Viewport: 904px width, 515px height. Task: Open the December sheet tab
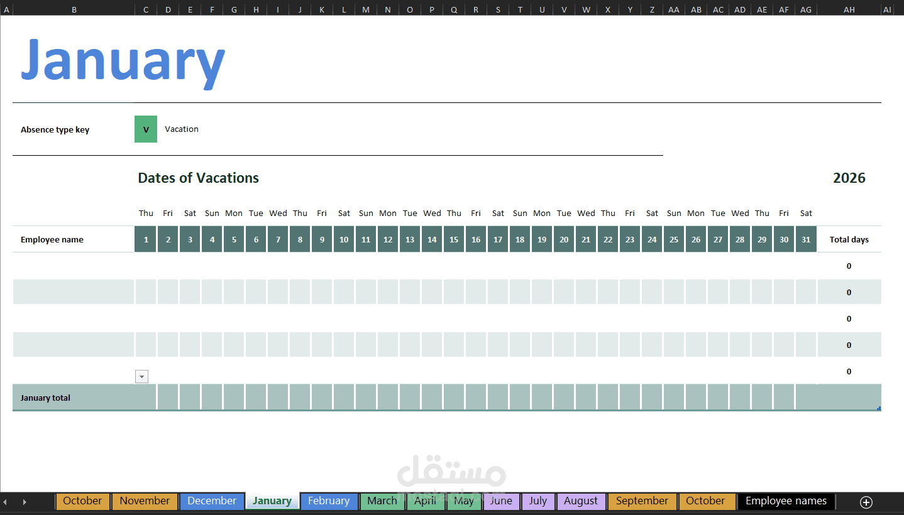tap(212, 501)
